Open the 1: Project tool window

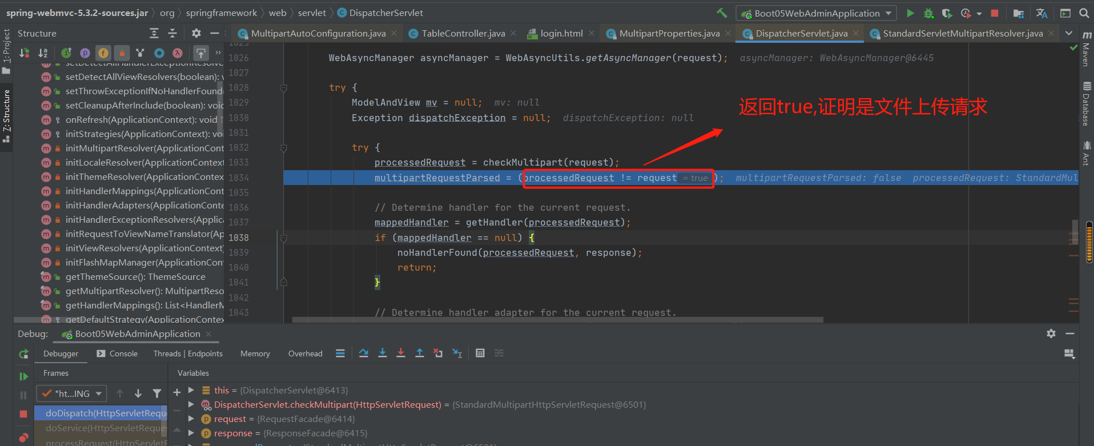coord(6,51)
